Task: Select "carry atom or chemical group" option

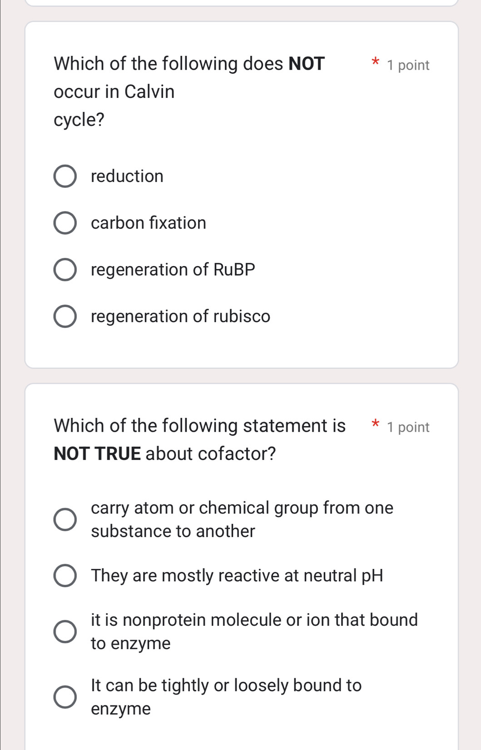Action: point(64,519)
